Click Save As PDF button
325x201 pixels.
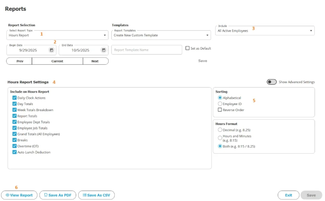[x=58, y=195]
